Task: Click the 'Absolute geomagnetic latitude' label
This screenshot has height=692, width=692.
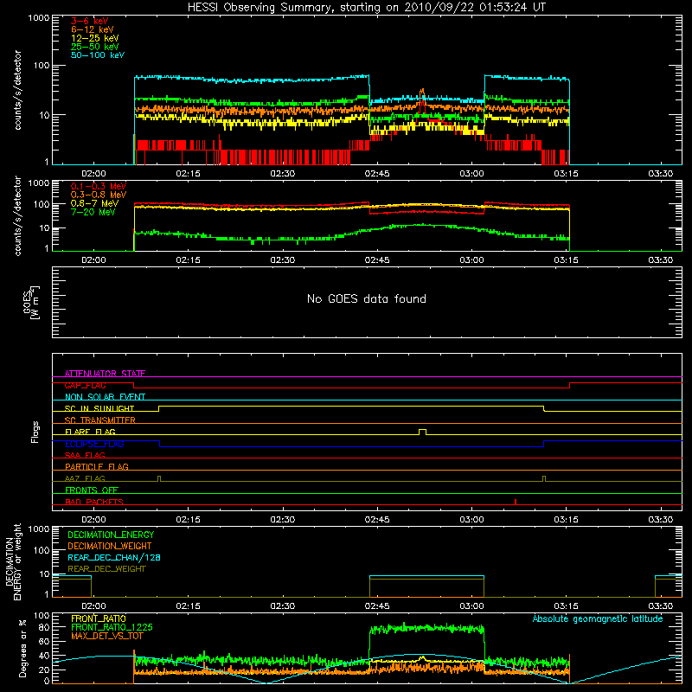Action: [x=598, y=618]
